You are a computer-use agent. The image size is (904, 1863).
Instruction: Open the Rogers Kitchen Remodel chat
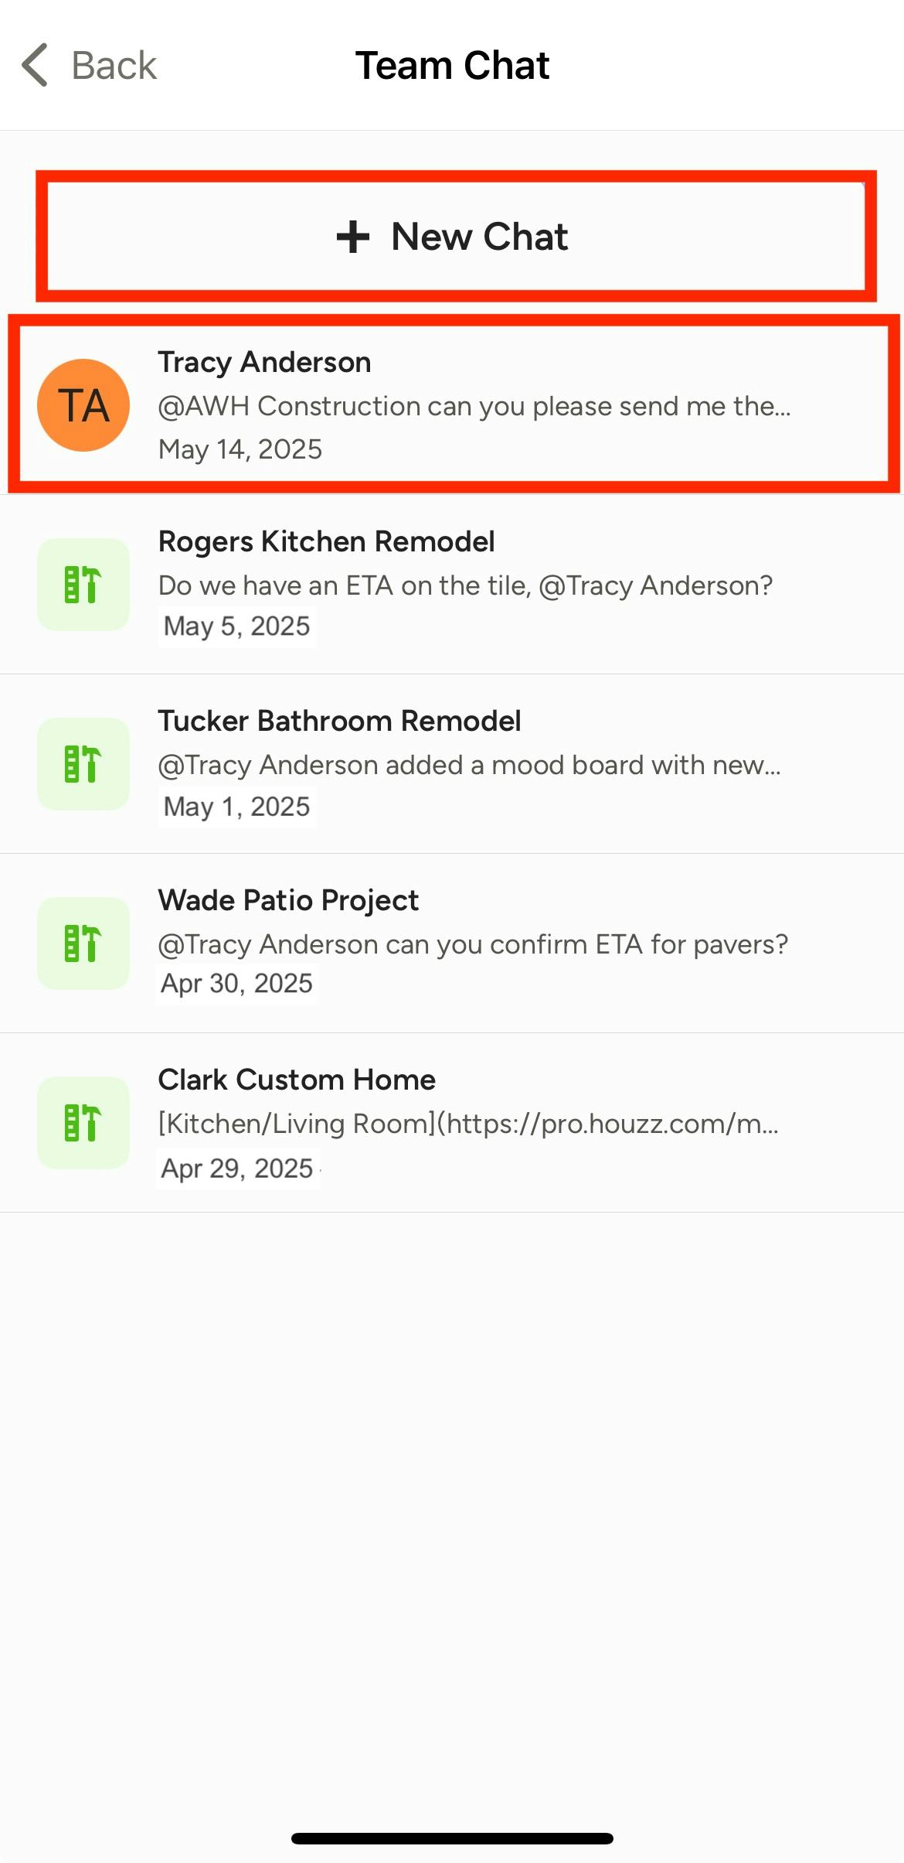tap(452, 584)
